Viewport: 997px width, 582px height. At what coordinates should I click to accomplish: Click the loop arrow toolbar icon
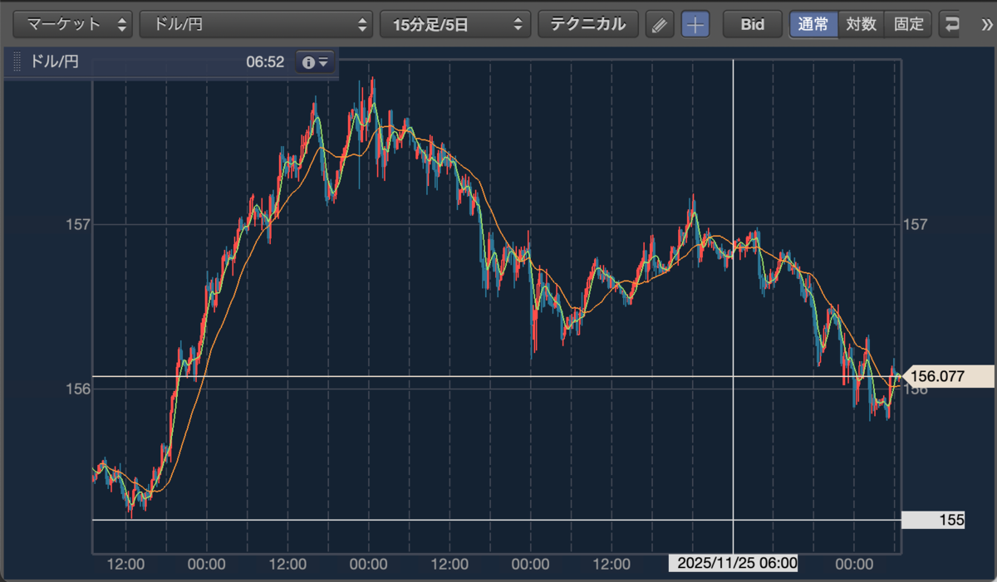tap(950, 24)
